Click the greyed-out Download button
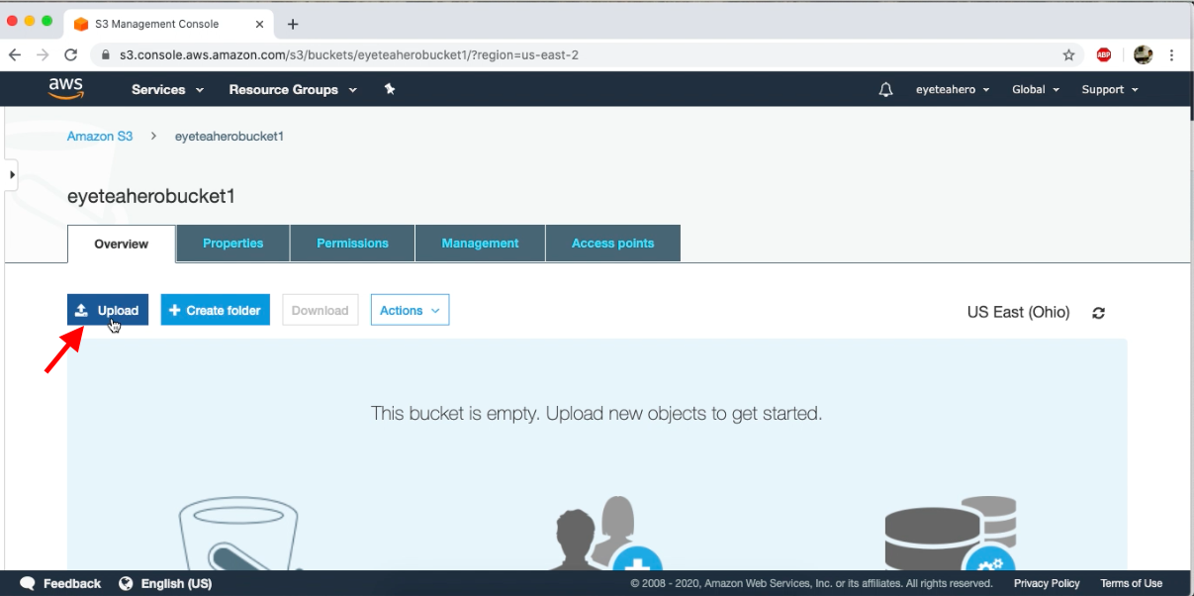This screenshot has height=596, width=1194. point(320,310)
